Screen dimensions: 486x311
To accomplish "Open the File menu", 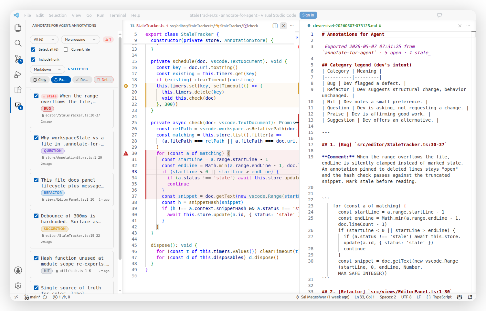I will click(x=27, y=15).
